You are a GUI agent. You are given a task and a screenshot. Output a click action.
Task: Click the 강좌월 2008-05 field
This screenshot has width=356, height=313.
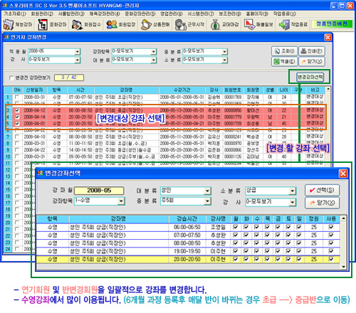[x=99, y=191]
